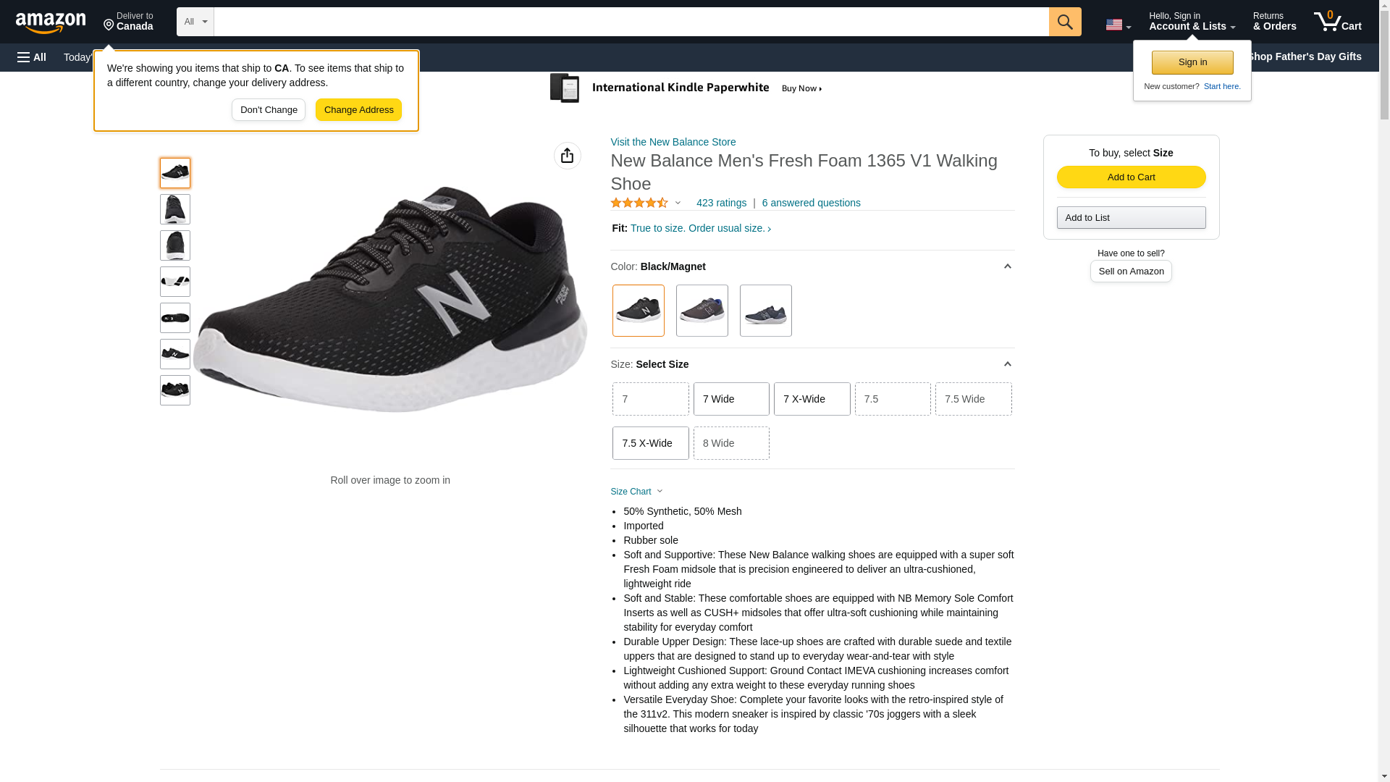Image resolution: width=1390 pixels, height=782 pixels.
Task: Open Returns & Orders
Action: point(1273,22)
